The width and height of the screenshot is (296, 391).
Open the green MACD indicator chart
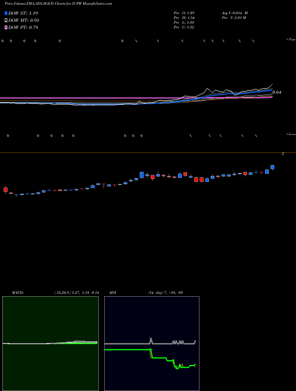[x=50, y=344]
